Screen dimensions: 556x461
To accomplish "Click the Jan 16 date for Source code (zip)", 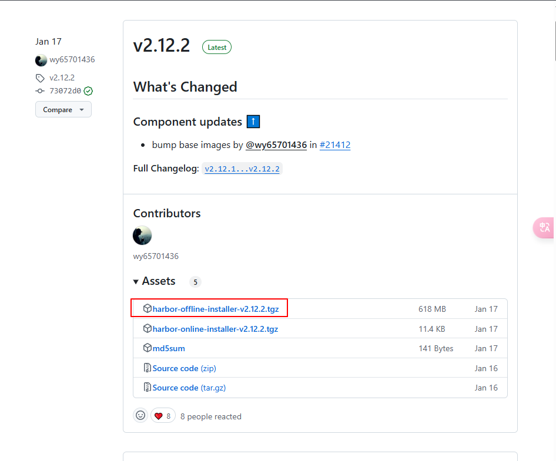I will click(x=486, y=369).
